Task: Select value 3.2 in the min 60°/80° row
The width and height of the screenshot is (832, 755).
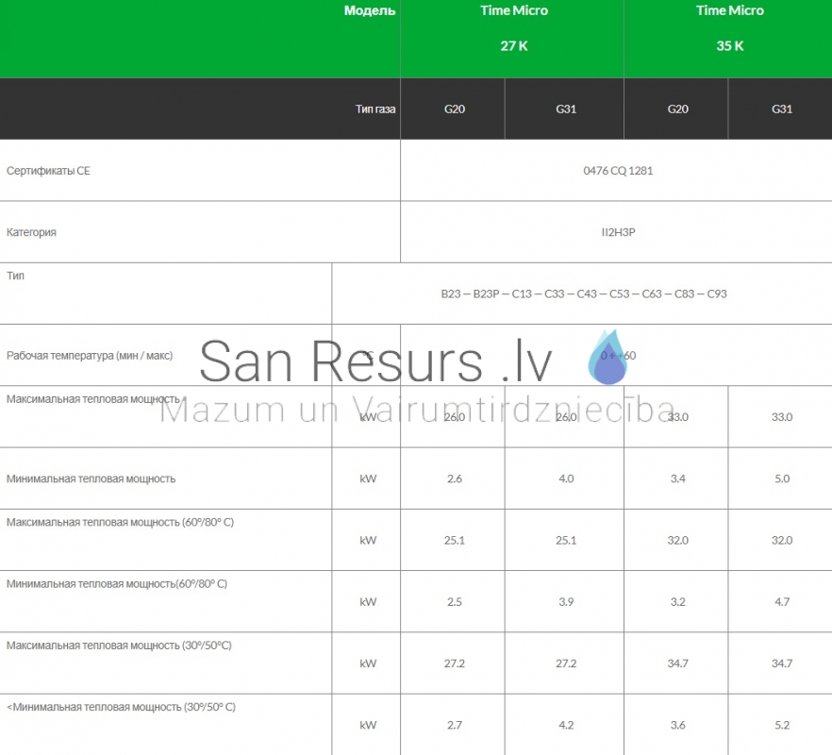Action: tap(677, 601)
